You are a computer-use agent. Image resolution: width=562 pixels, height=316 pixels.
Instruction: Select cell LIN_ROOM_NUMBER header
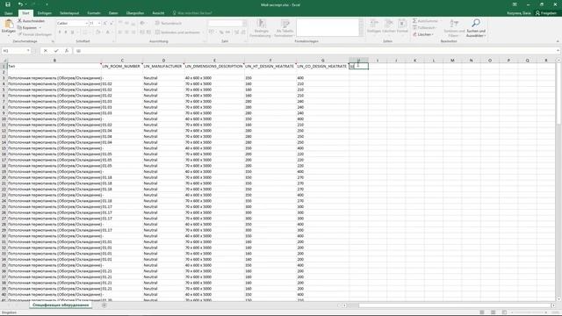(121, 66)
